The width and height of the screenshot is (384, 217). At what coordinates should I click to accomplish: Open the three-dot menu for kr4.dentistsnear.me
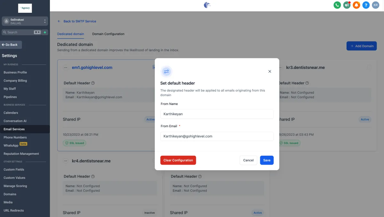click(66, 161)
